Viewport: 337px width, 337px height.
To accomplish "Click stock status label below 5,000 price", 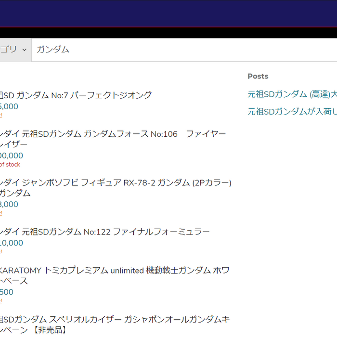I will click(1, 116).
